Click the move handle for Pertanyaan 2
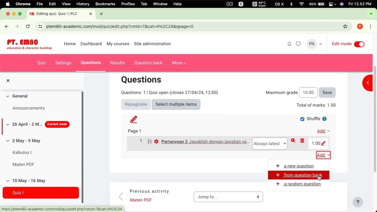This screenshot has width=377, height=212. pos(150,141)
